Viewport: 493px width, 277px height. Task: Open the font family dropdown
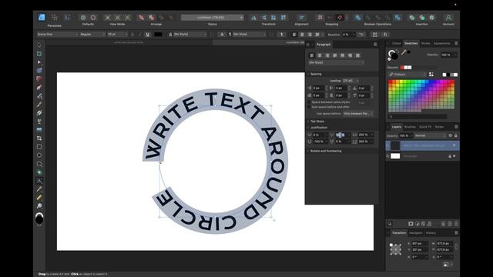pos(58,34)
